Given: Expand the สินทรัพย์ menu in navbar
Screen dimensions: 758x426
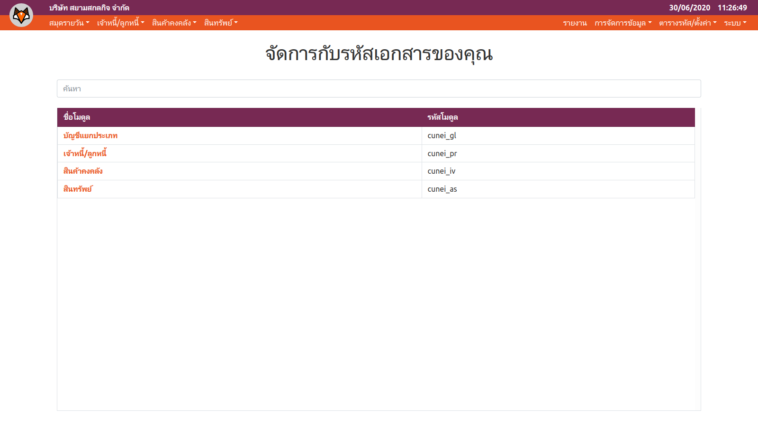Looking at the screenshot, I should tap(221, 23).
